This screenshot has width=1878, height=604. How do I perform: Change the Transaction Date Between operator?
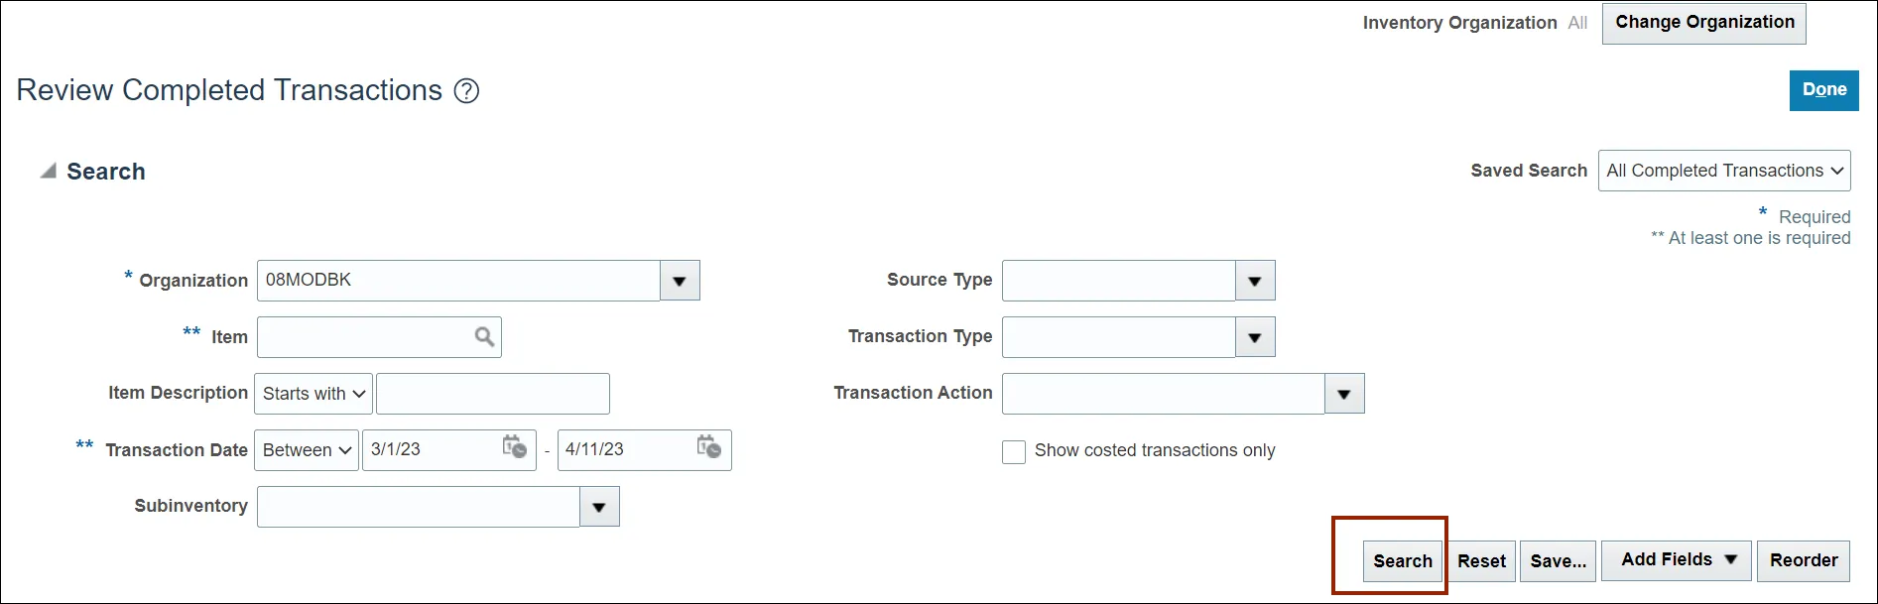click(x=307, y=450)
